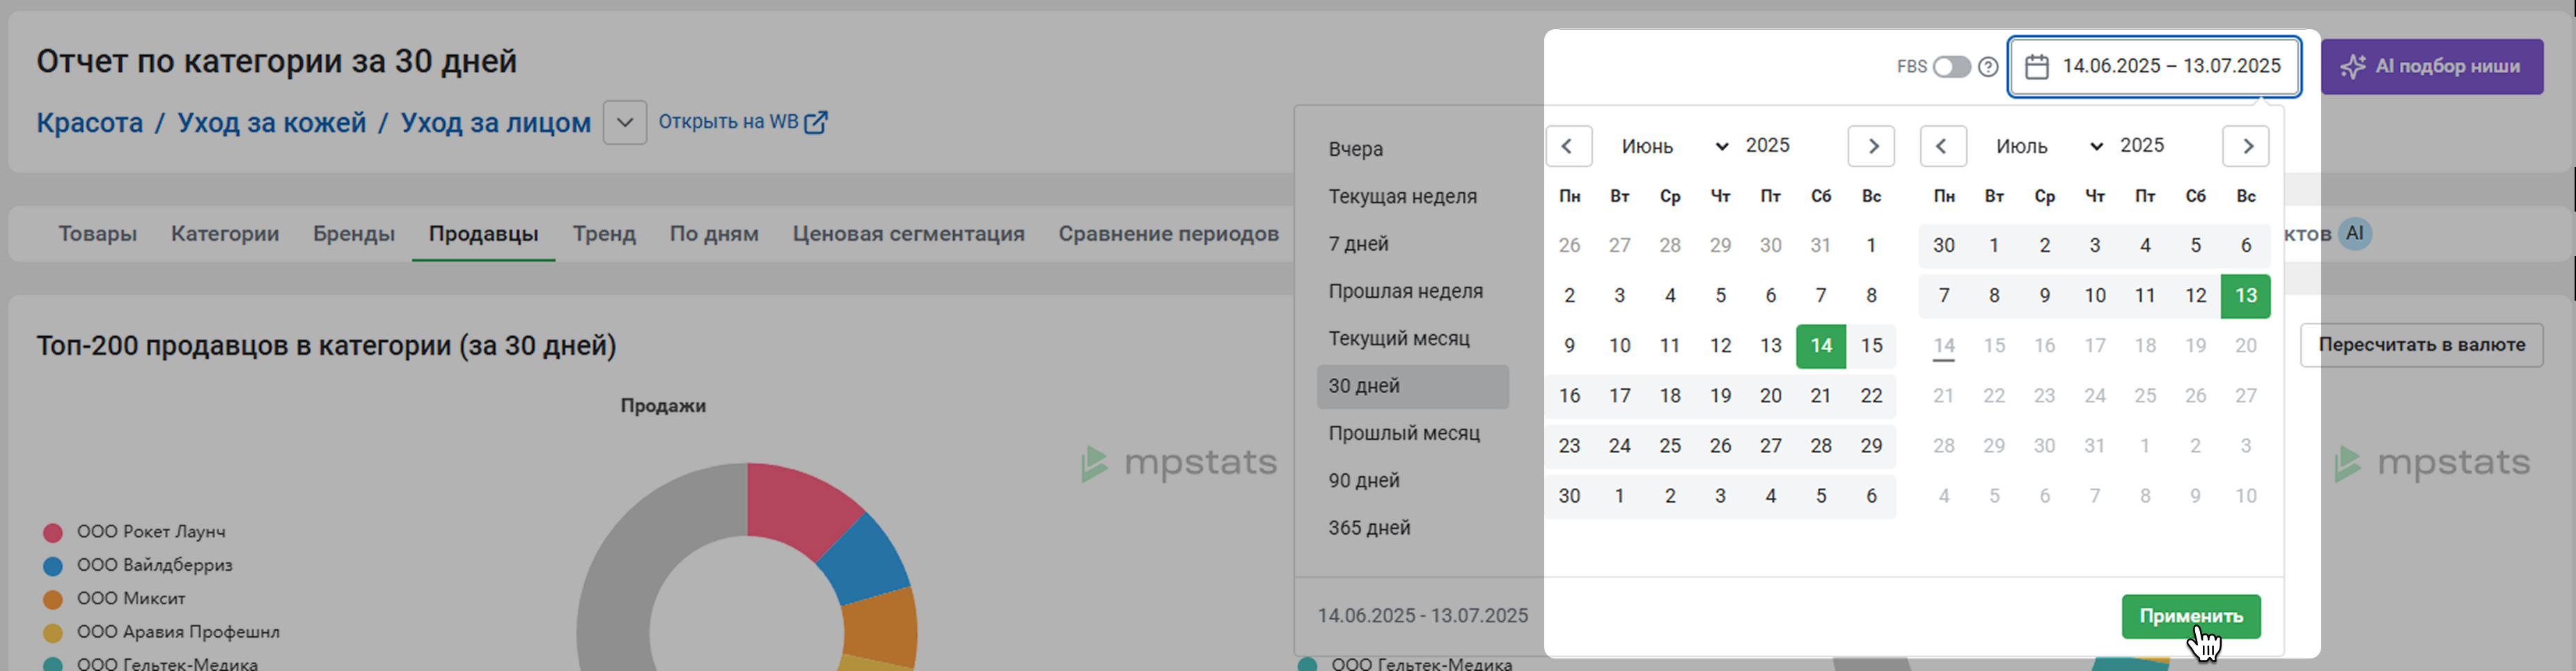Click ООО Вайлдберриз blue legend swatch

[x=53, y=566]
